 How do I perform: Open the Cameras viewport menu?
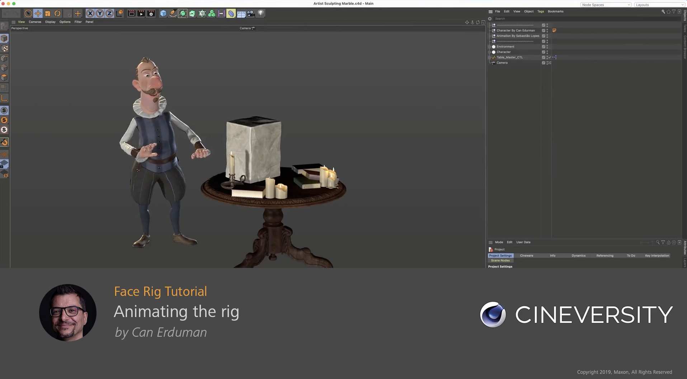pos(35,22)
